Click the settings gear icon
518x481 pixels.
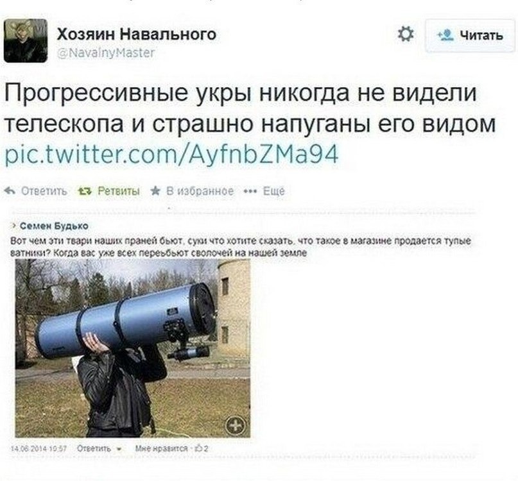[405, 35]
